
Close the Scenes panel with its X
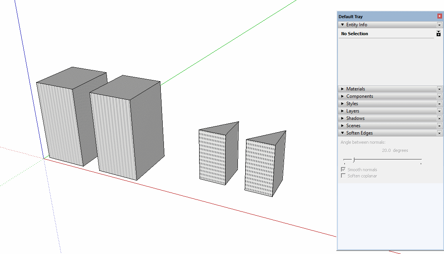pos(439,126)
